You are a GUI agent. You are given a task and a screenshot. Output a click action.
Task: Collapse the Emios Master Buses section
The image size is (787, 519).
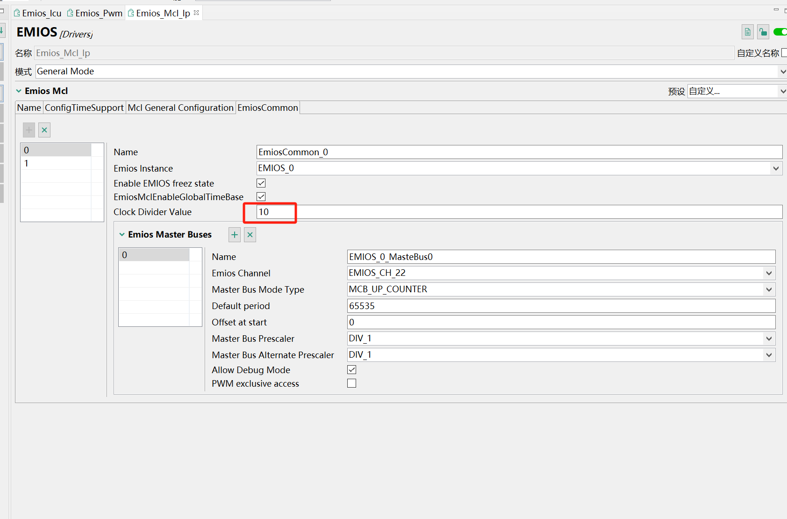(x=122, y=235)
